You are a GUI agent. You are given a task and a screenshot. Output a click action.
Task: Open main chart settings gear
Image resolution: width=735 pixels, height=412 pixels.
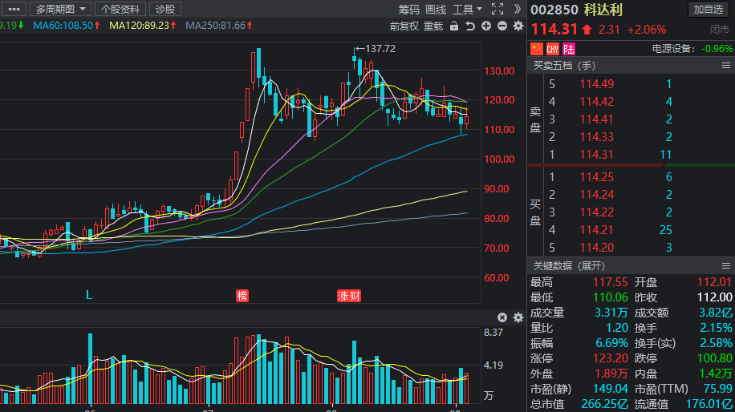tap(518, 26)
